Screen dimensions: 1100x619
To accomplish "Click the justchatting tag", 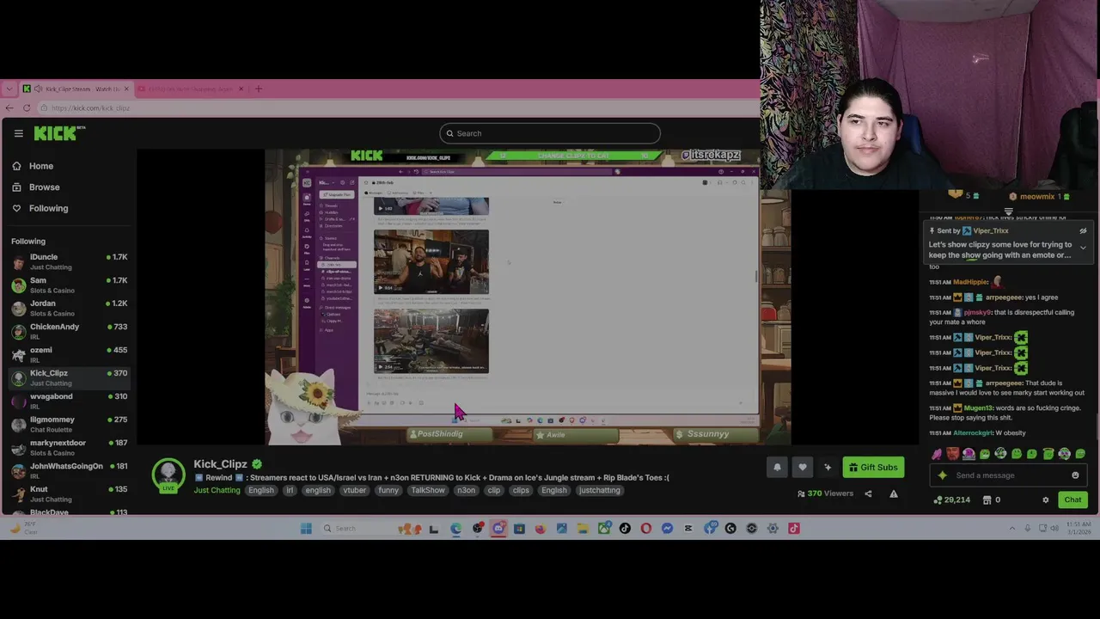I will click(x=599, y=490).
